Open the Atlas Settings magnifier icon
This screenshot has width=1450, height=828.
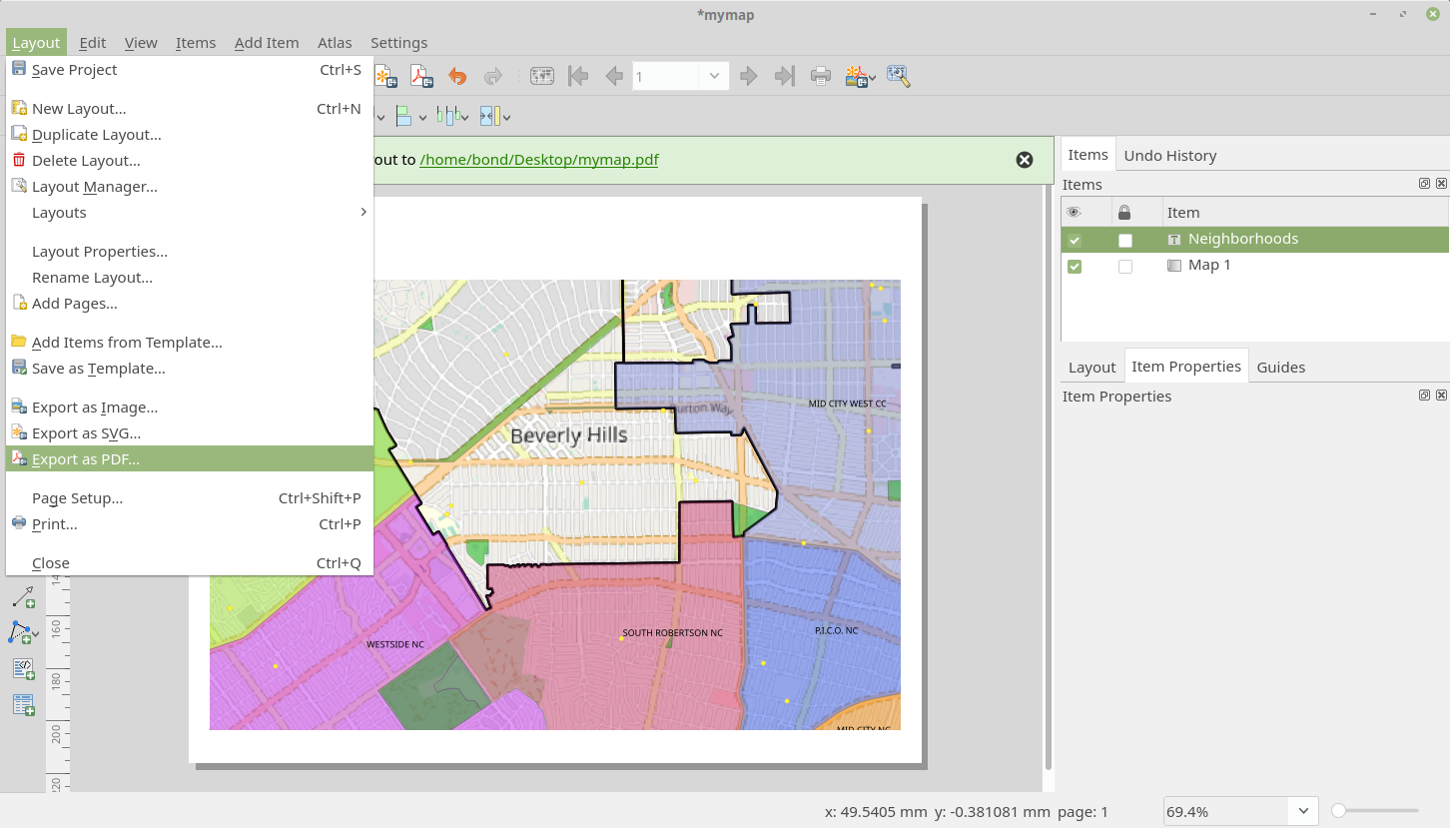coord(898,76)
